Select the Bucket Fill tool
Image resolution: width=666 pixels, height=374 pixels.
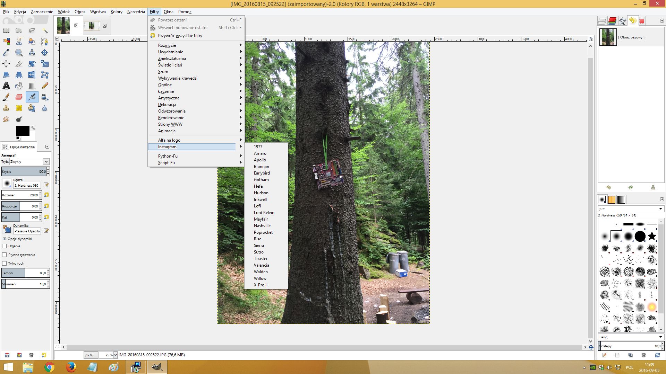click(19, 86)
